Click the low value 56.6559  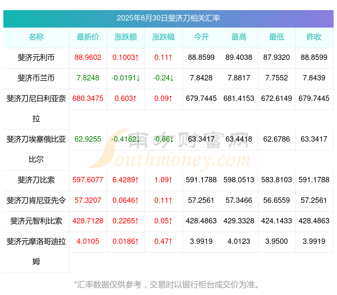coord(277,200)
